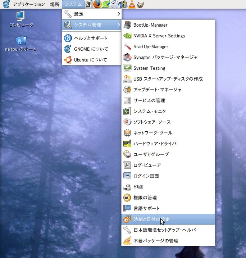This screenshot has width=246, height=258.
Task: Click the BootUp-Manager computer icon
Action: (x=127, y=25)
